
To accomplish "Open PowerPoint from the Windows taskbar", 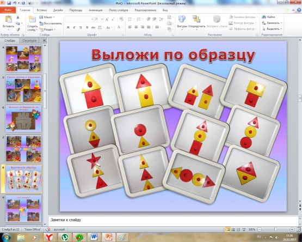I will (x=108, y=237).
